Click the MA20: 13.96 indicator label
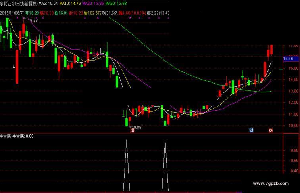Image resolution: width=300 pixels, height=193 pixels. coord(93,3)
